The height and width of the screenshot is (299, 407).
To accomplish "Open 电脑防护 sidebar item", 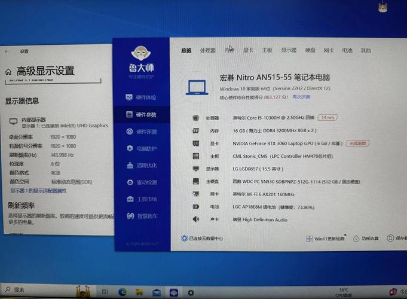I will (142, 148).
